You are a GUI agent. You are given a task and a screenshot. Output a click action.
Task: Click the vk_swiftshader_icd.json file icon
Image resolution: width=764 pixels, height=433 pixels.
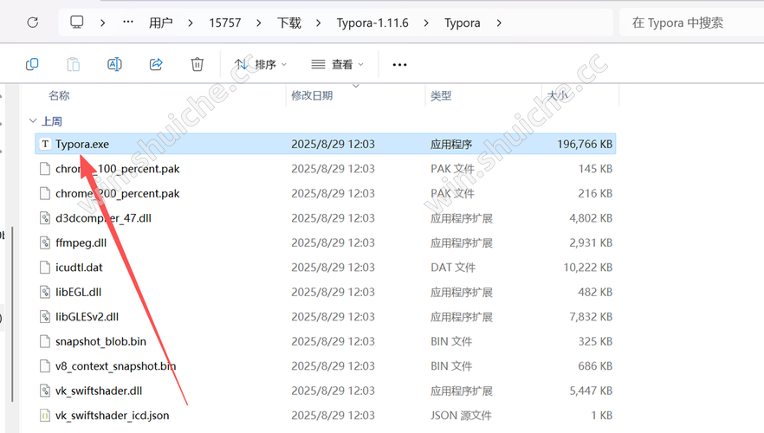coord(45,416)
